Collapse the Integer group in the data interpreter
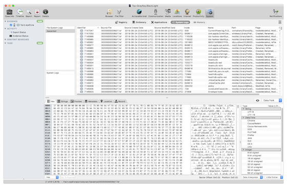This screenshot has width=287, height=188. click(x=243, y=150)
